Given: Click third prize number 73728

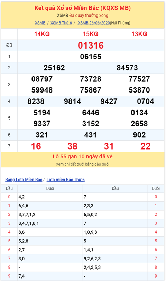Looking at the screenshot, I should click(x=91, y=79).
